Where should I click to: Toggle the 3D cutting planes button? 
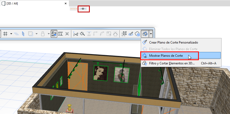[145, 34]
